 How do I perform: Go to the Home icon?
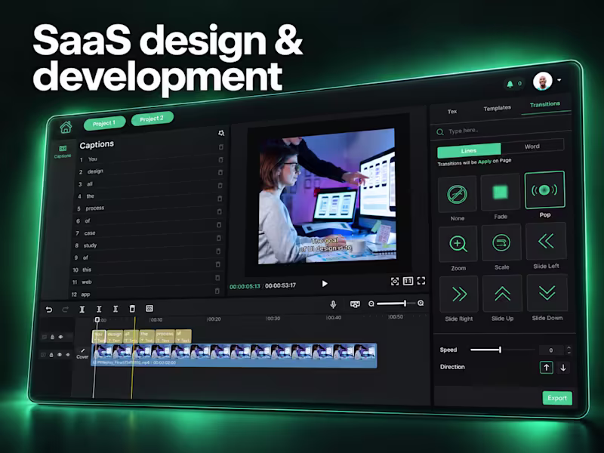click(66, 127)
